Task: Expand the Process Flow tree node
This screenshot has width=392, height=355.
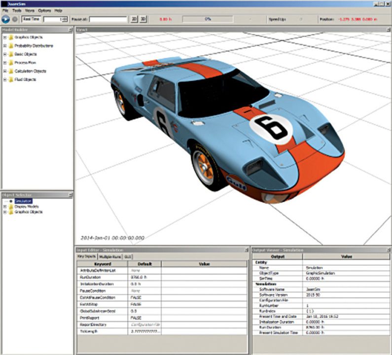Action: pos(4,63)
